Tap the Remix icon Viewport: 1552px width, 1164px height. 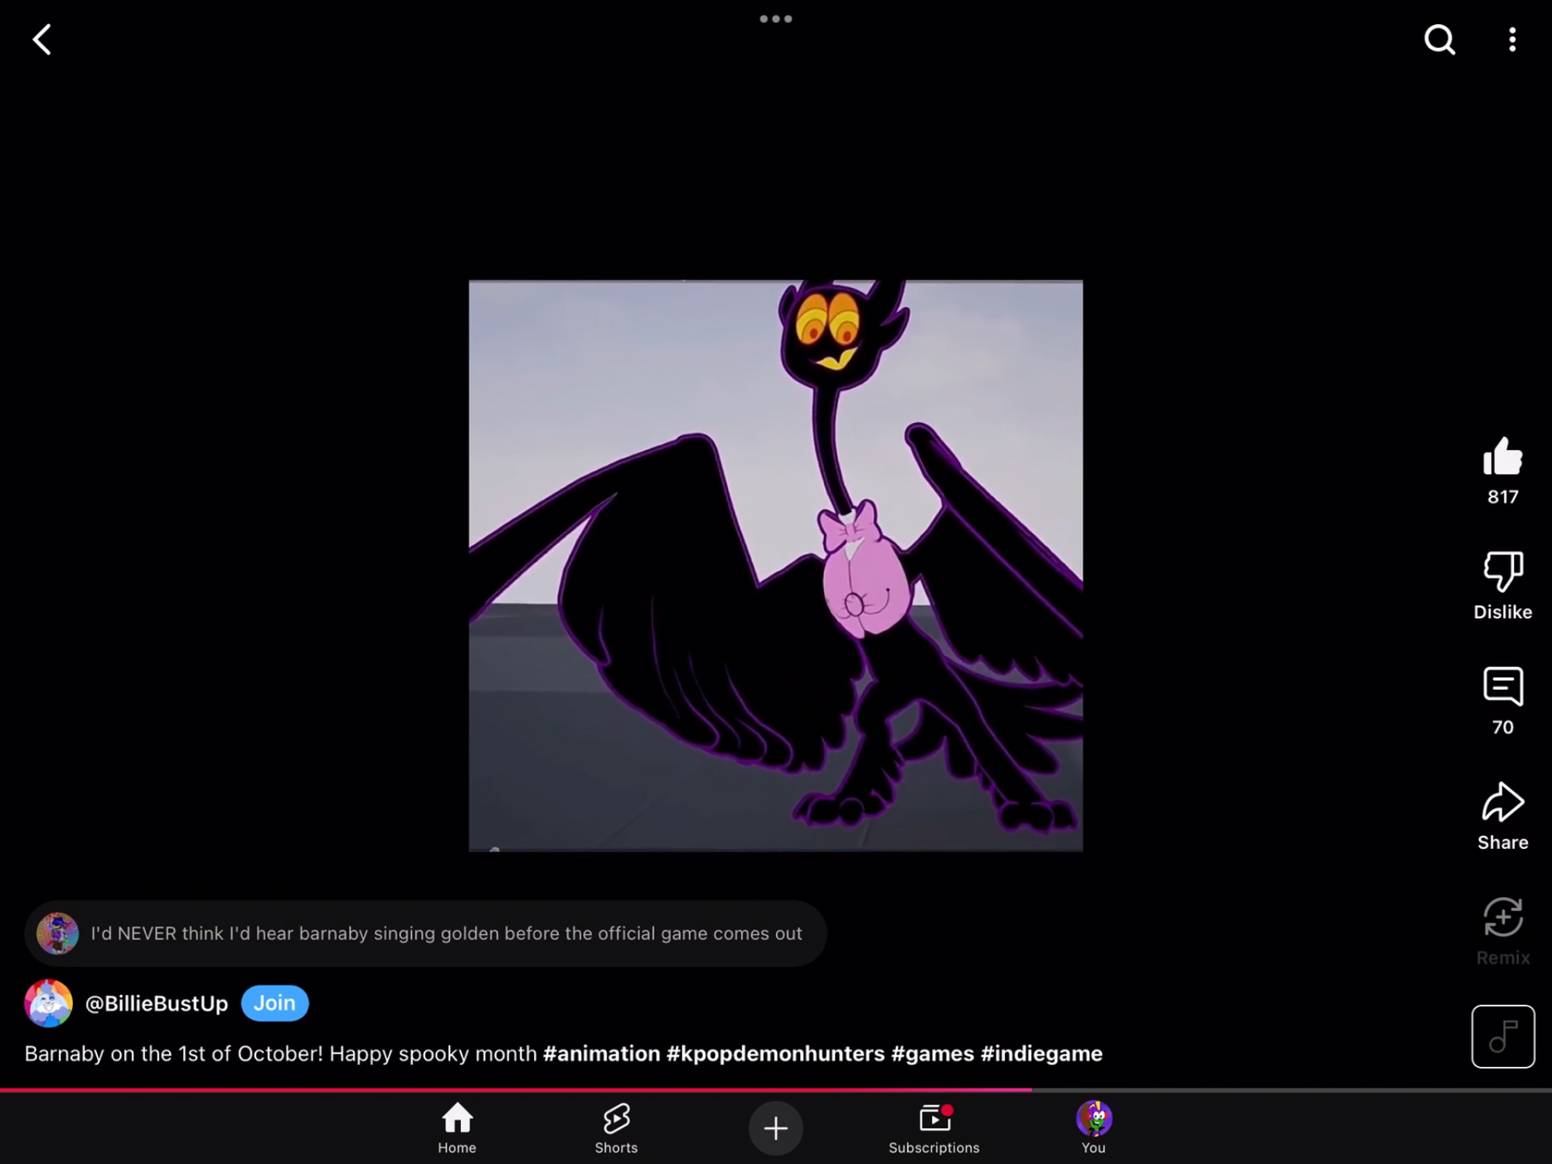(1502, 919)
